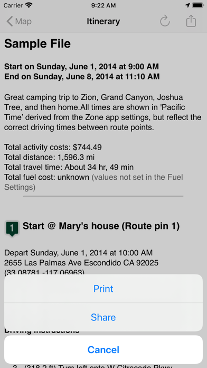This screenshot has height=368, width=207.
Task: Tap the Total distance line
Action: pyautogui.click(x=50, y=157)
